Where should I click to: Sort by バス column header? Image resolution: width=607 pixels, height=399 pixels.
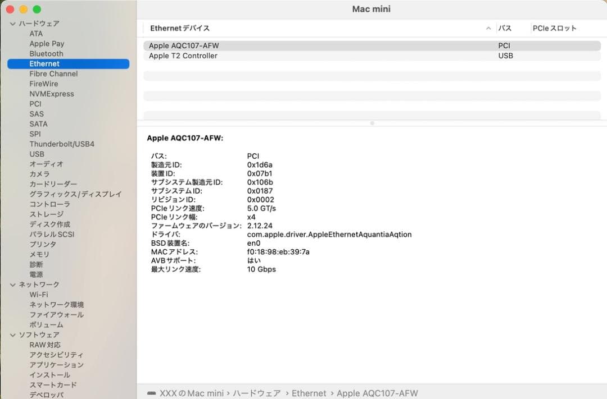coord(505,28)
